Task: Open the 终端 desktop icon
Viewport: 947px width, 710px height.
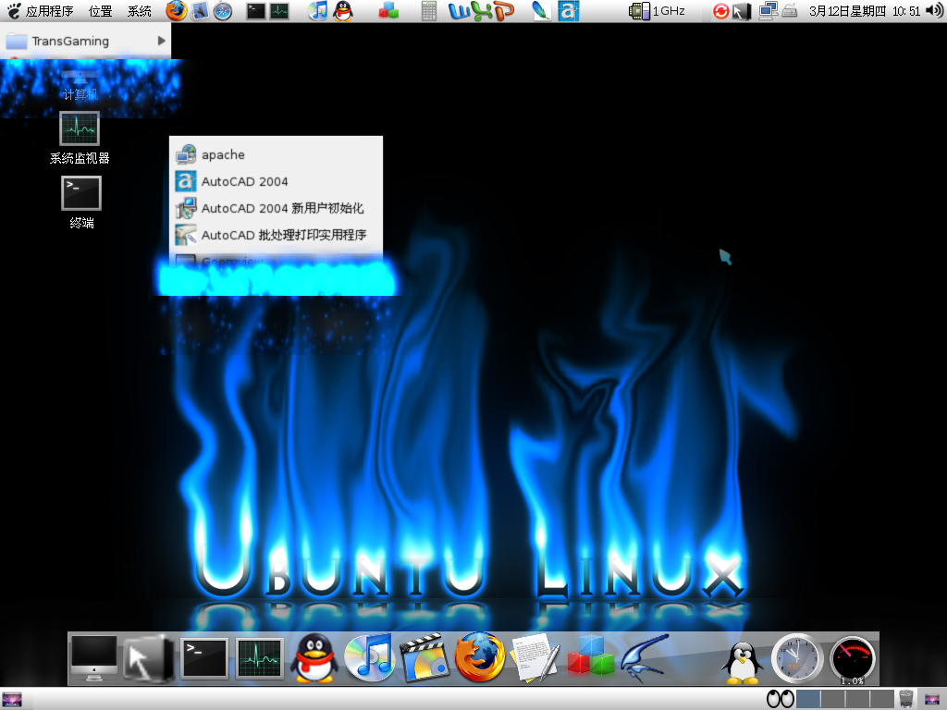Action: (81, 202)
